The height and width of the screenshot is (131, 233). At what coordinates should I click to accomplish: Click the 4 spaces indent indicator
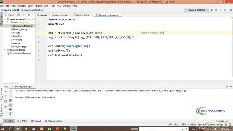tap(192, 124)
